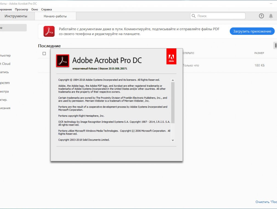
Task: Click the Только что table cell
Action: click(191, 65)
